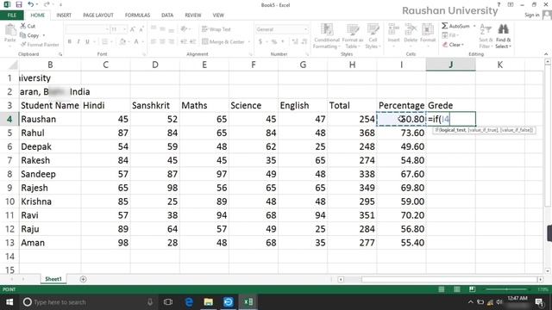This screenshot has height=310, width=552.
Task: Switch to Page Layout view in status bar
Action: coord(456,289)
